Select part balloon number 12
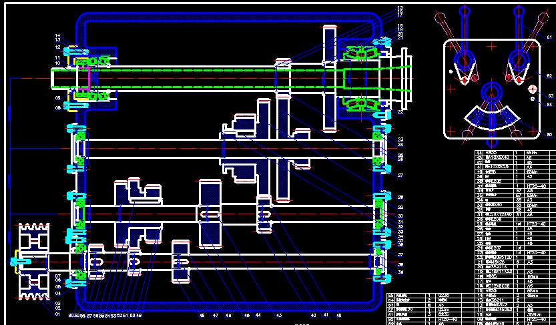 (58, 47)
